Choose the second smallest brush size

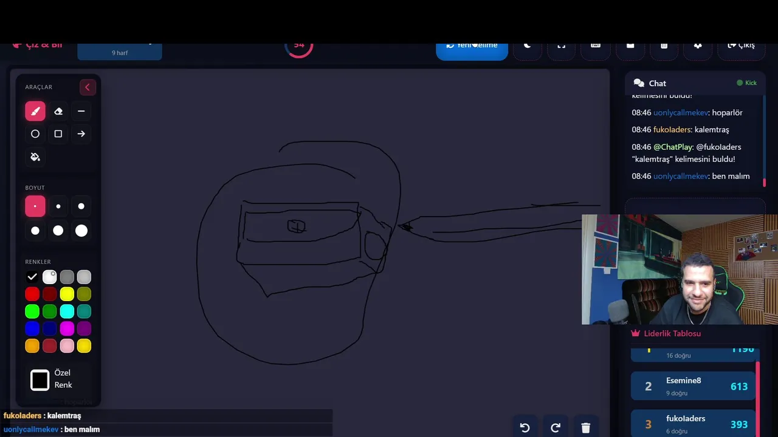pos(58,206)
